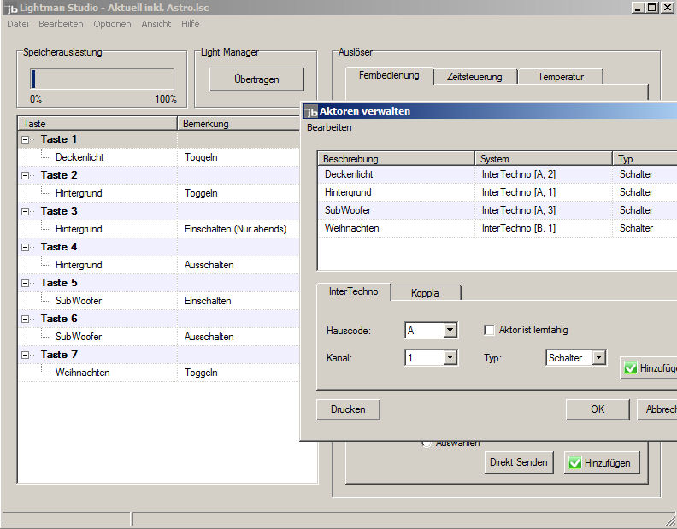Open the Hauscode dropdown
677x529 pixels.
pos(450,330)
